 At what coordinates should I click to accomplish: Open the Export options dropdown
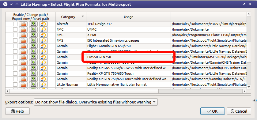(96, 102)
